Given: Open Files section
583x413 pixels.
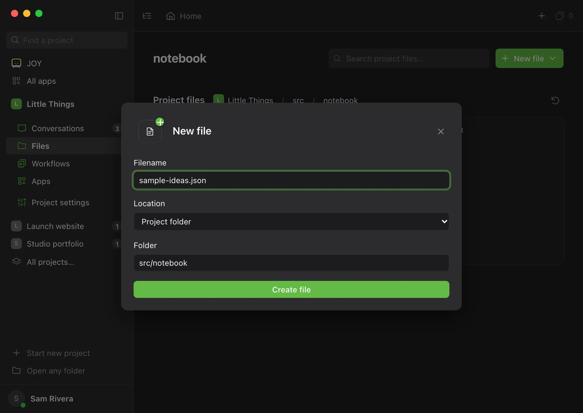Looking at the screenshot, I should (64, 146).
